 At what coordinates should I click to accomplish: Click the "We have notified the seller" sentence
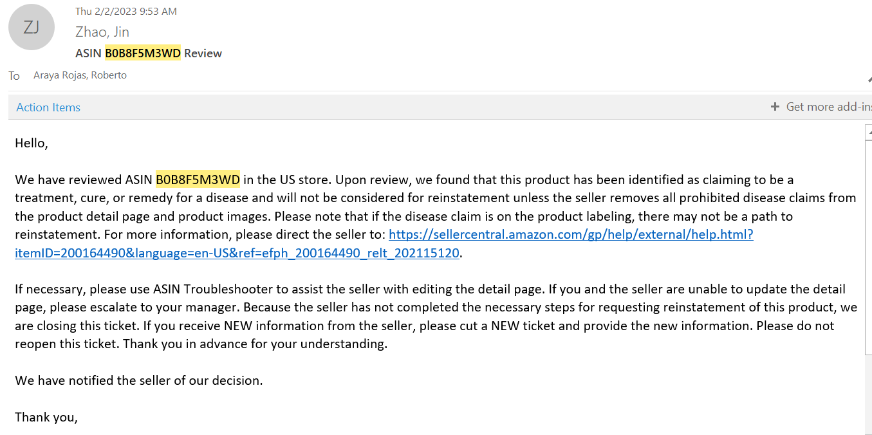(139, 380)
